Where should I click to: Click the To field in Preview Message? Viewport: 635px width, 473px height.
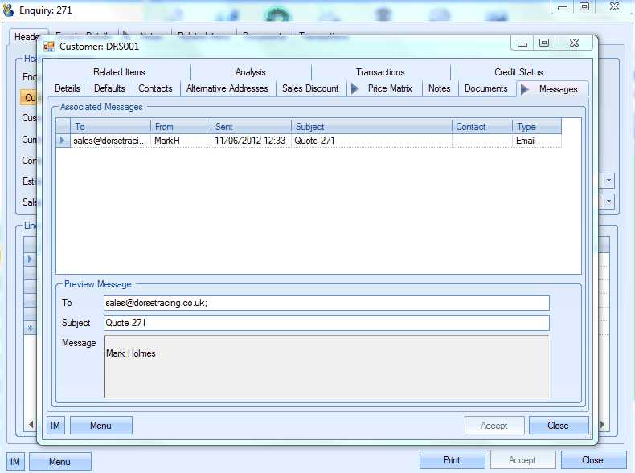(326, 303)
